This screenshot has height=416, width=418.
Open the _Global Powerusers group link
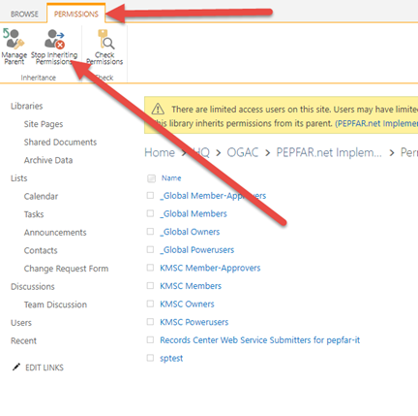click(x=197, y=250)
